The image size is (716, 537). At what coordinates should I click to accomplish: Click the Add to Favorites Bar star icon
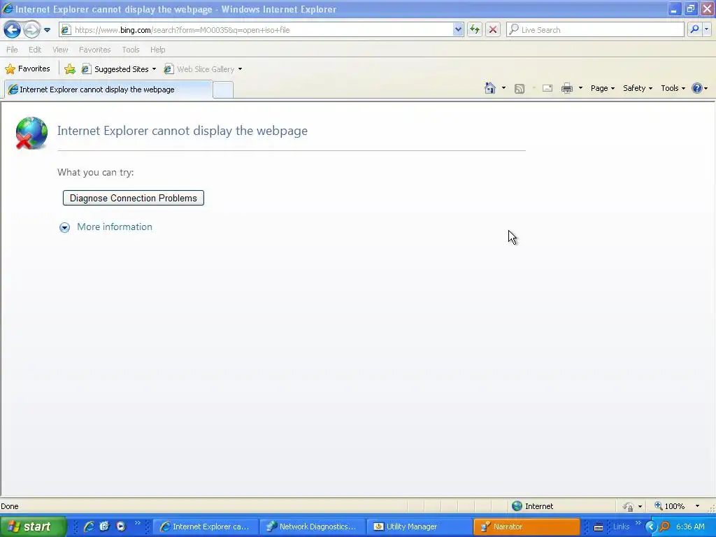[70, 69]
